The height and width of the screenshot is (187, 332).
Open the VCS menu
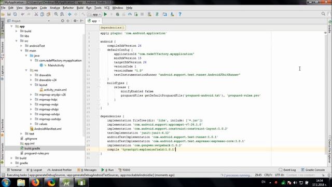pyautogui.click(x=107, y=8)
